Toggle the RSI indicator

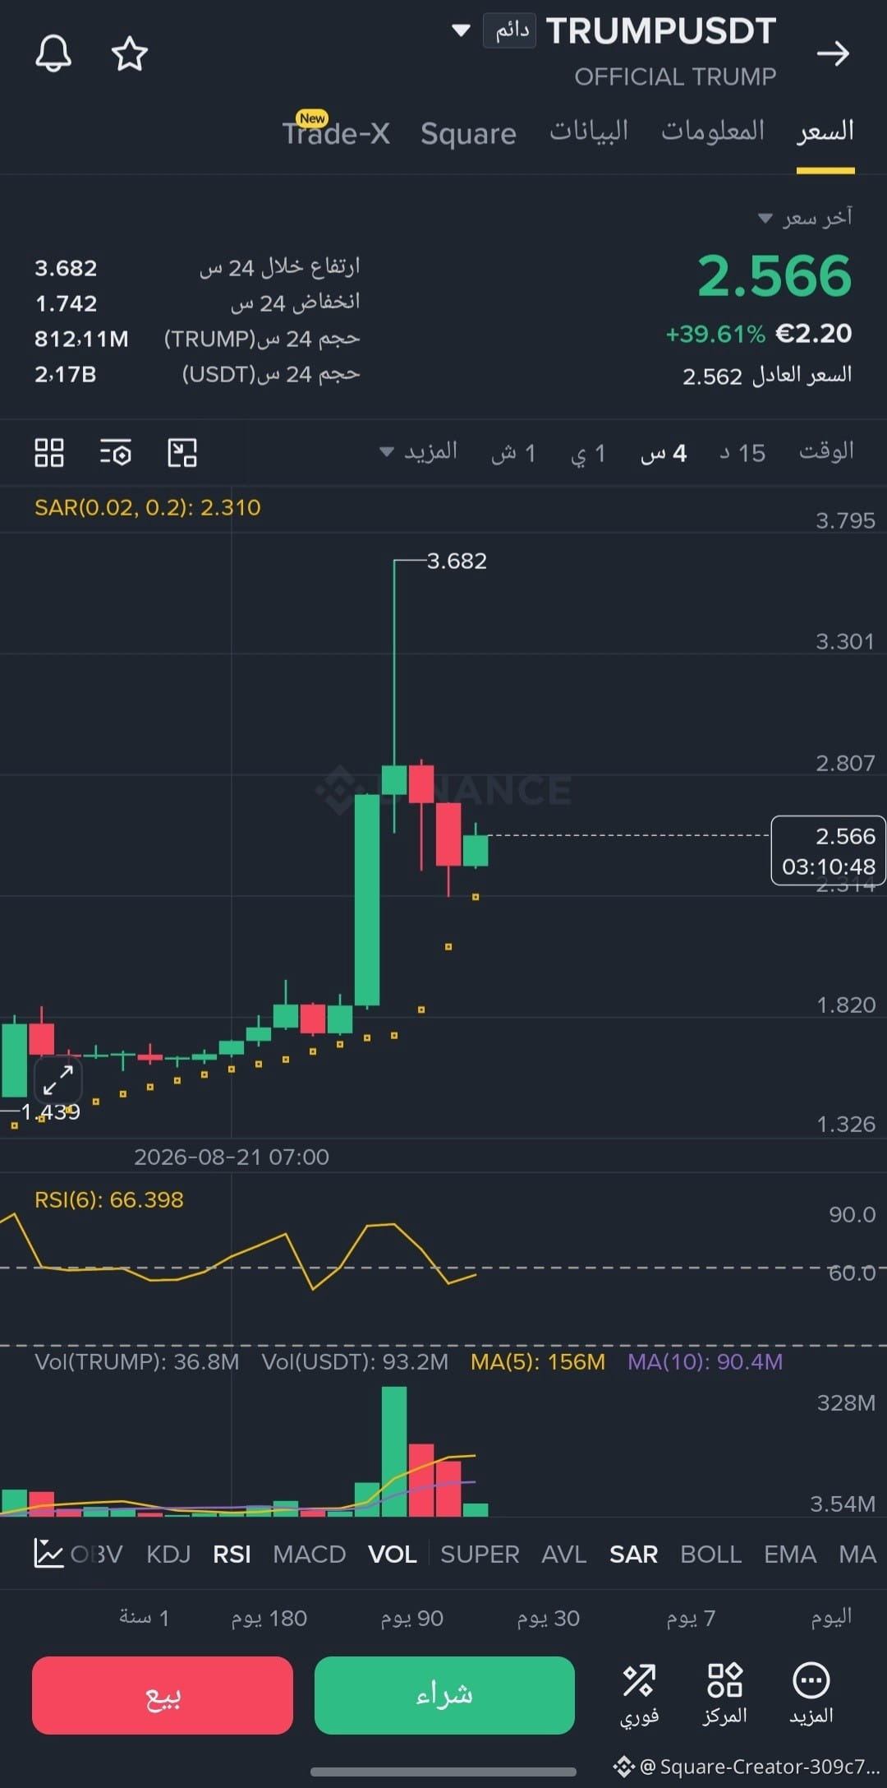point(232,1554)
